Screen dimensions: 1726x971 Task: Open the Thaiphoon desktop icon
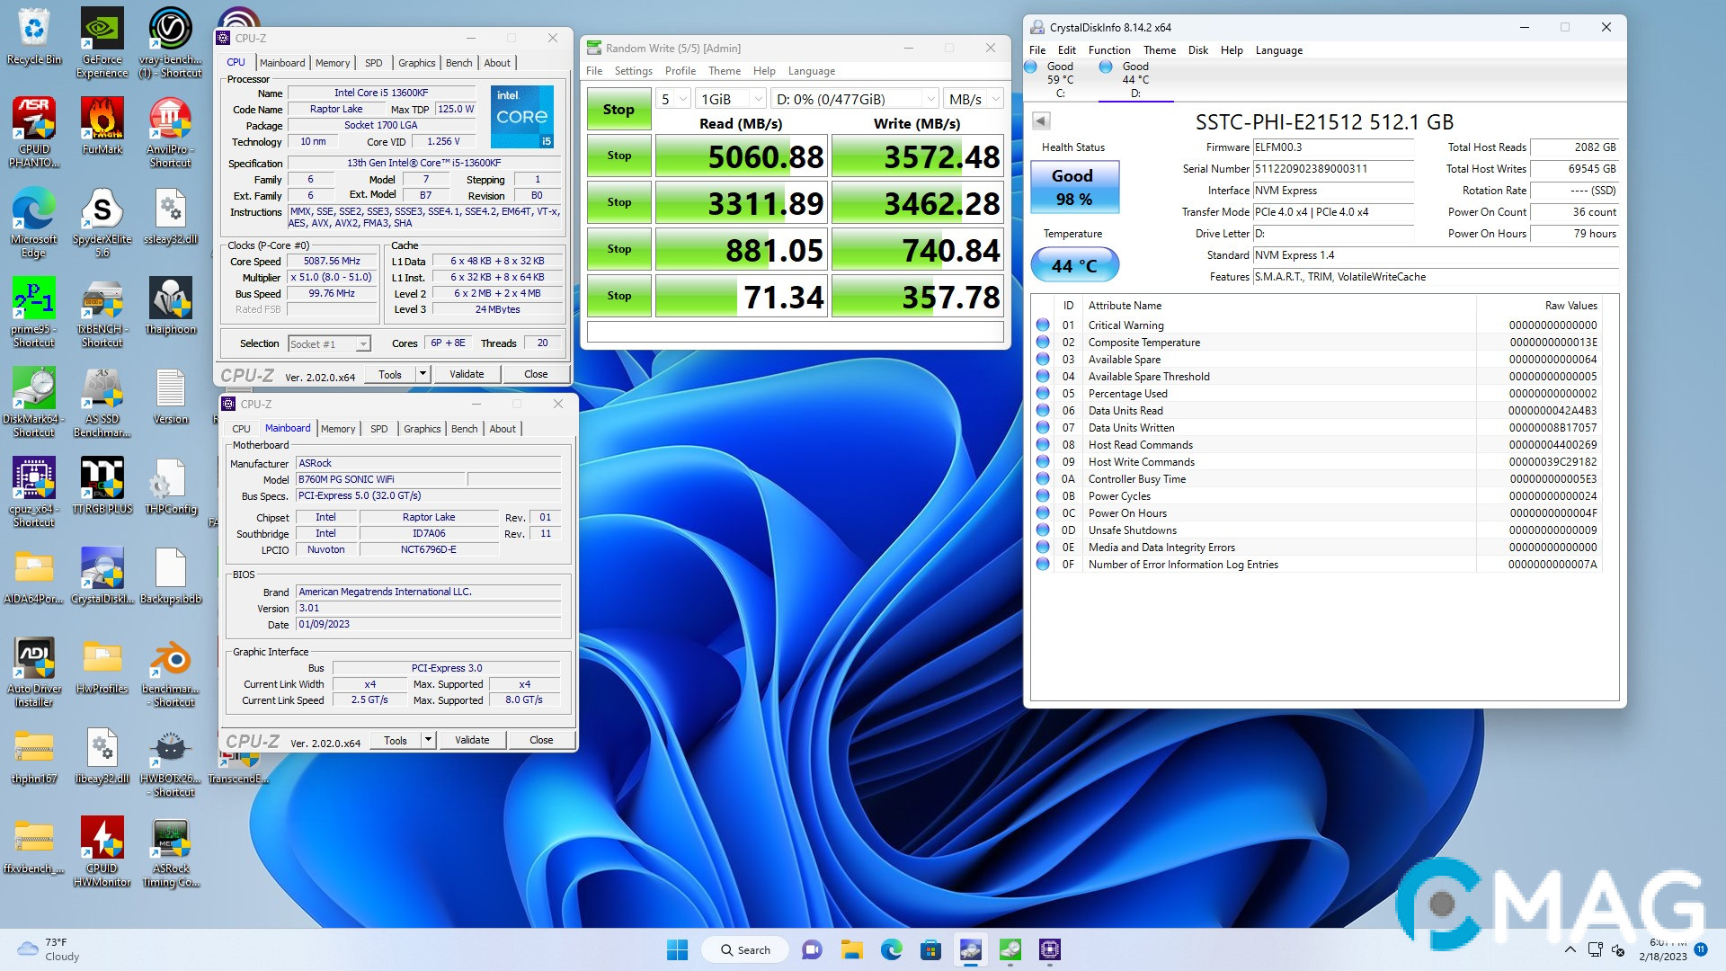(x=170, y=298)
